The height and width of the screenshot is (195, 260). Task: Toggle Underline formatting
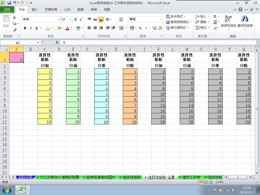click(x=37, y=28)
